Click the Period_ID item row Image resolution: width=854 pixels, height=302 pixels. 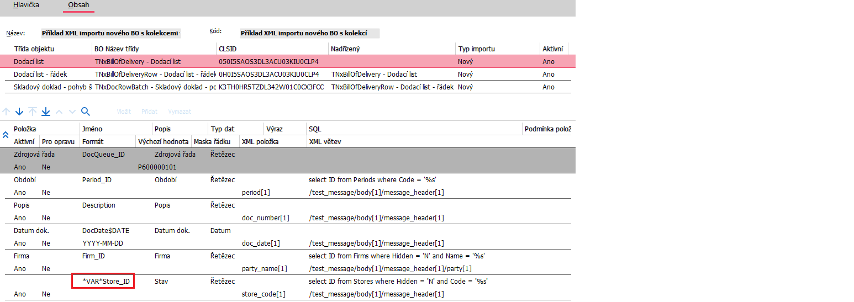(97, 180)
